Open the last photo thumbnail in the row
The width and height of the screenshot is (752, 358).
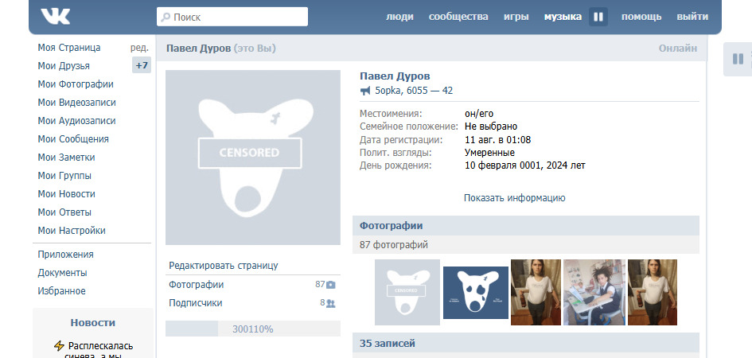click(x=653, y=292)
